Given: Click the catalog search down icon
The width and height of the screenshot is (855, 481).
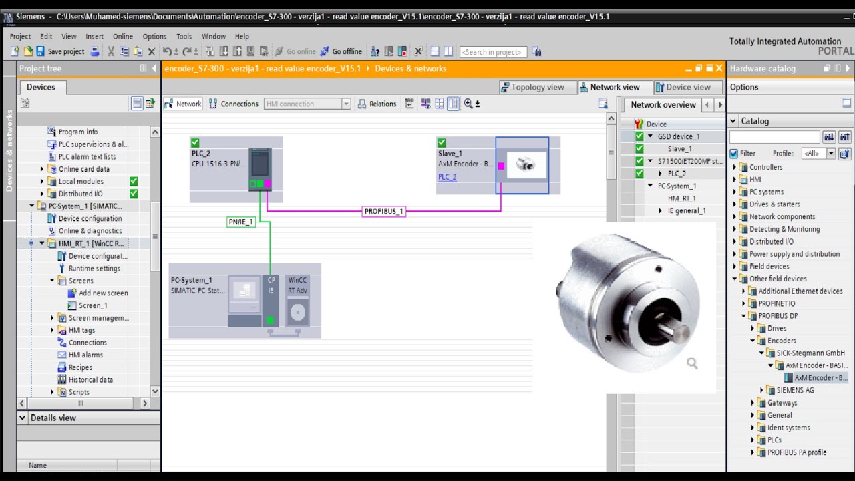Looking at the screenshot, I should click(829, 137).
